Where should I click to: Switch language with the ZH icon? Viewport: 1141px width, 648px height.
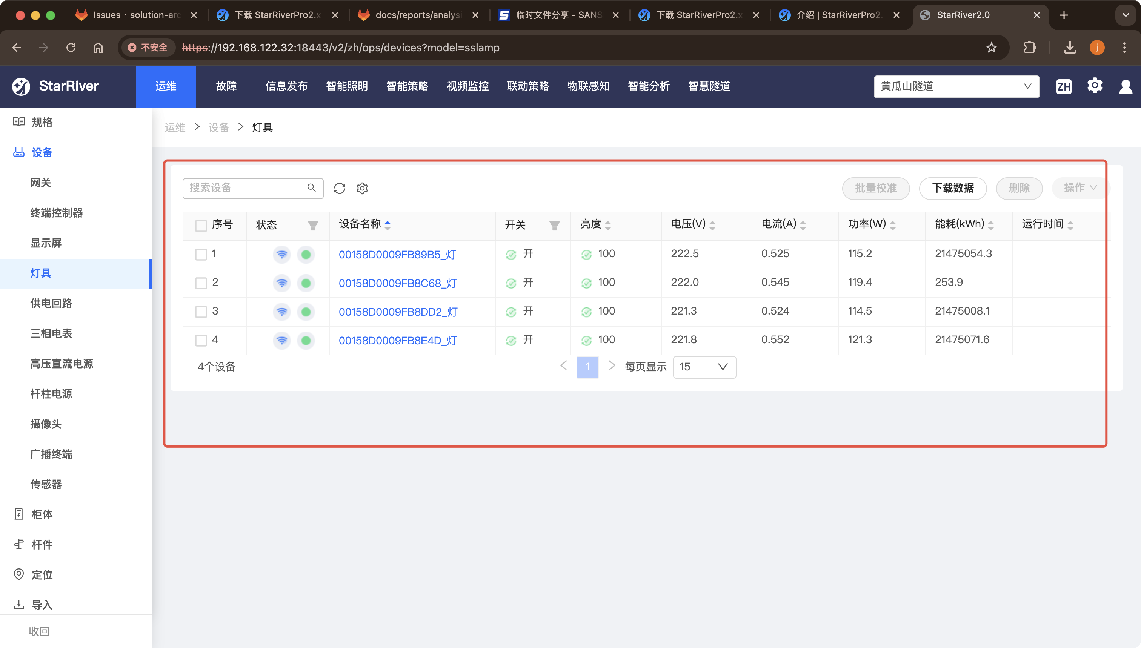tap(1064, 86)
